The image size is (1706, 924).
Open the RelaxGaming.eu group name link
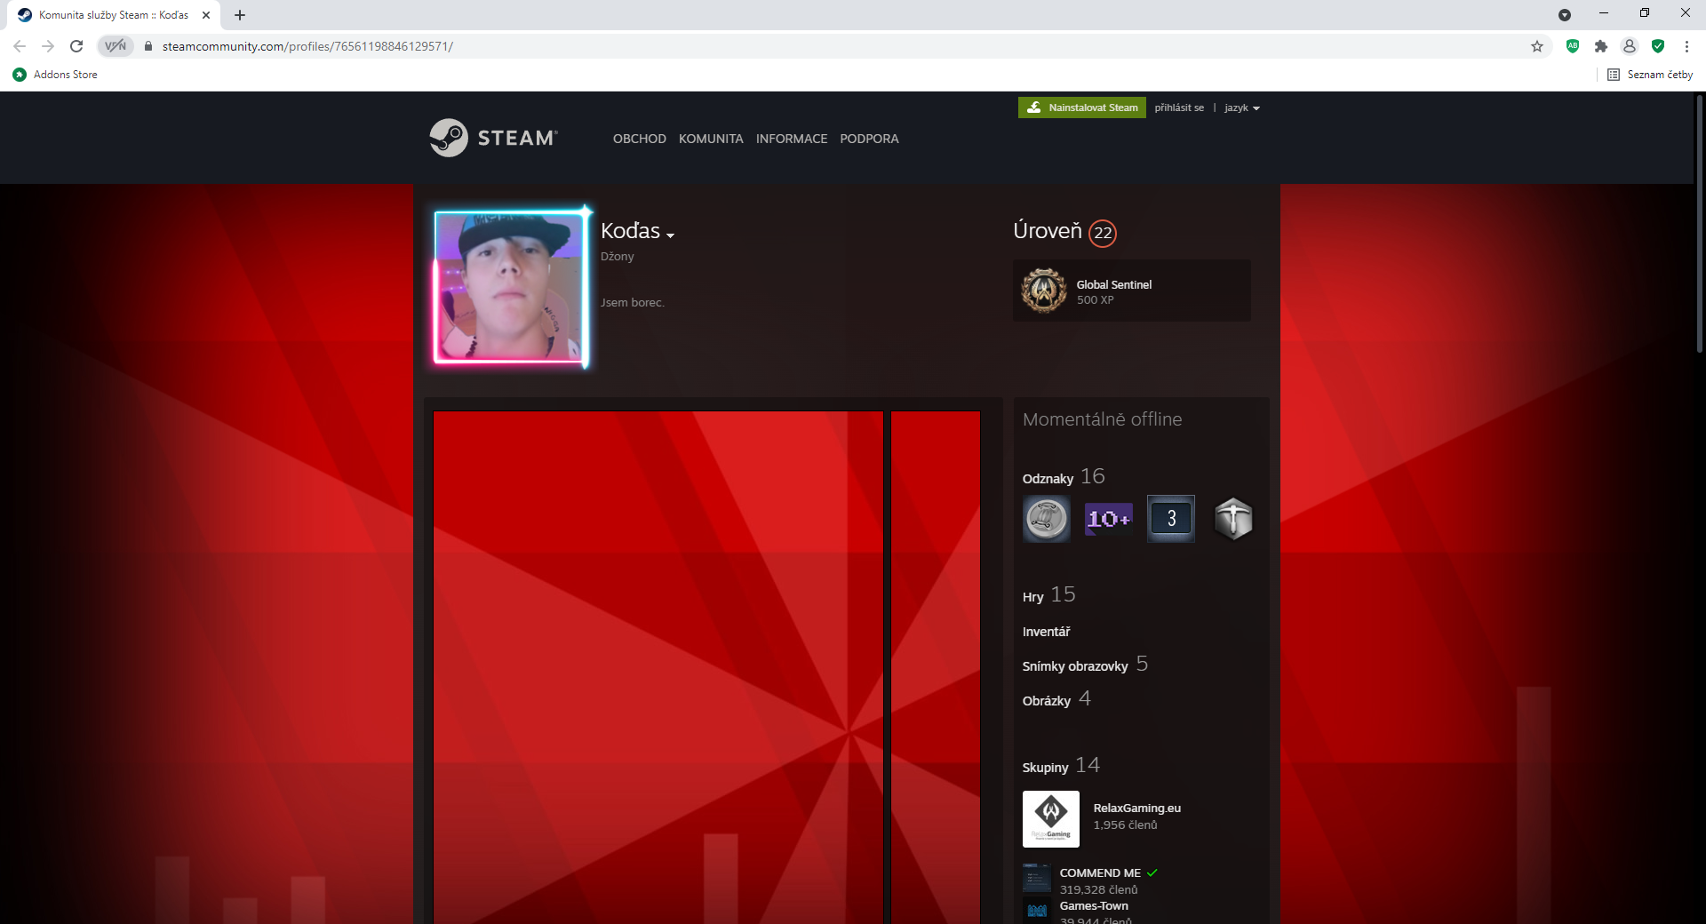1137,808
